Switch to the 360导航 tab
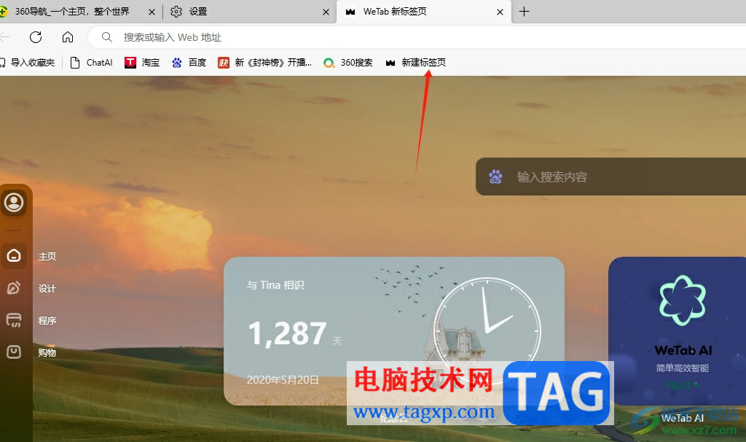The height and width of the screenshot is (442, 746). [x=73, y=12]
